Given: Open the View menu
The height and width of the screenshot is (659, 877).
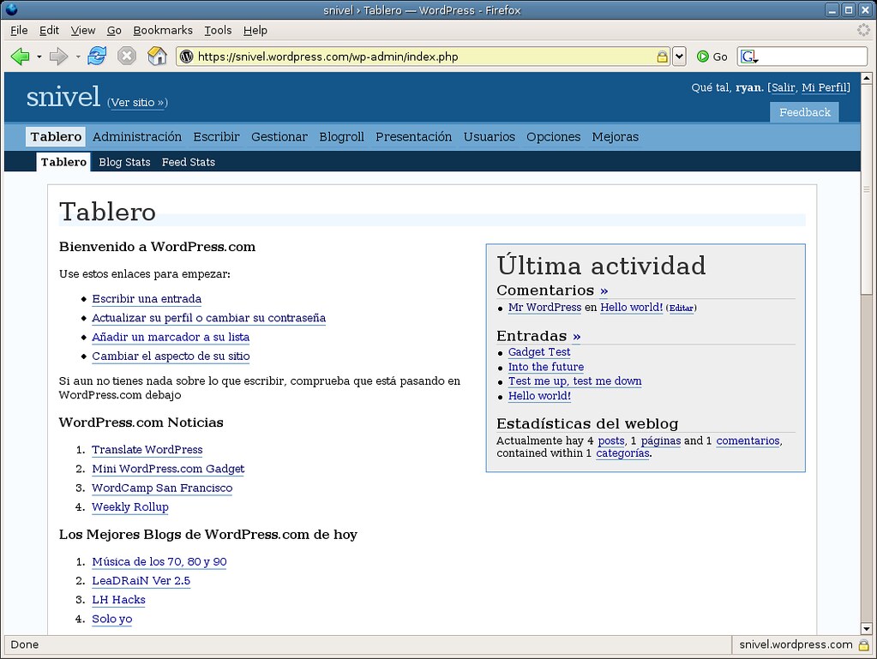Looking at the screenshot, I should 83,30.
